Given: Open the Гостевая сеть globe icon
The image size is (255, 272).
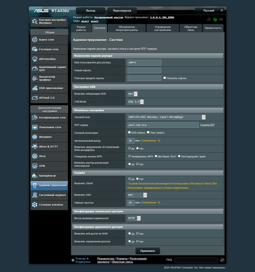Looking at the screenshot, I should (35, 49).
